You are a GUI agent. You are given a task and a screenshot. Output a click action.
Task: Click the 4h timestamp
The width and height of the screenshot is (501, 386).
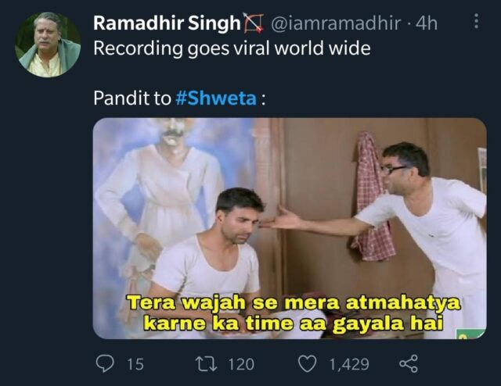coord(427,23)
